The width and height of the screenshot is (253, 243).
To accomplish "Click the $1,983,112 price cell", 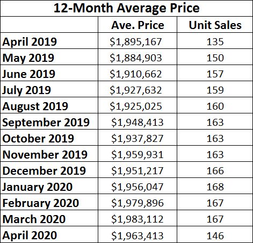I will coord(138,218).
